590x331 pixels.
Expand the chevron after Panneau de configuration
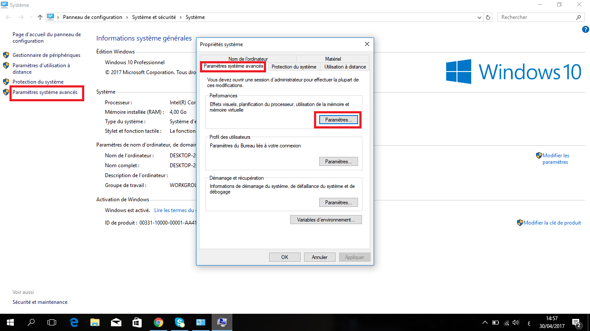pos(127,17)
